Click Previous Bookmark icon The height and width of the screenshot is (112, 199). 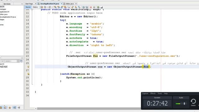click(72, 7)
